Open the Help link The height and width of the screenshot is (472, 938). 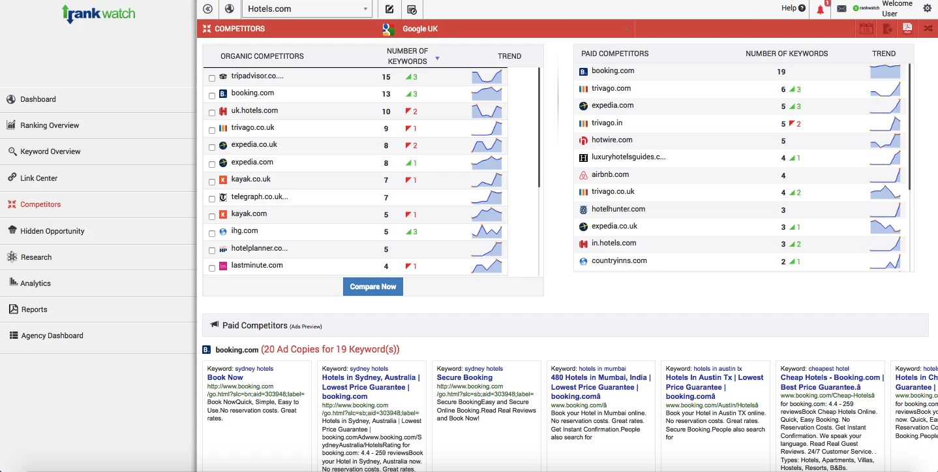click(793, 8)
